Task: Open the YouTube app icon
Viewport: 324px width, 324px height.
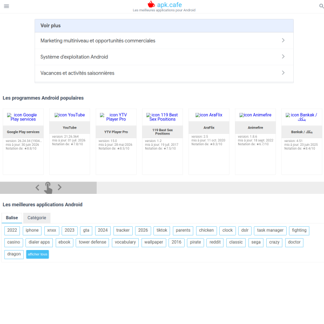Action: [70, 115]
